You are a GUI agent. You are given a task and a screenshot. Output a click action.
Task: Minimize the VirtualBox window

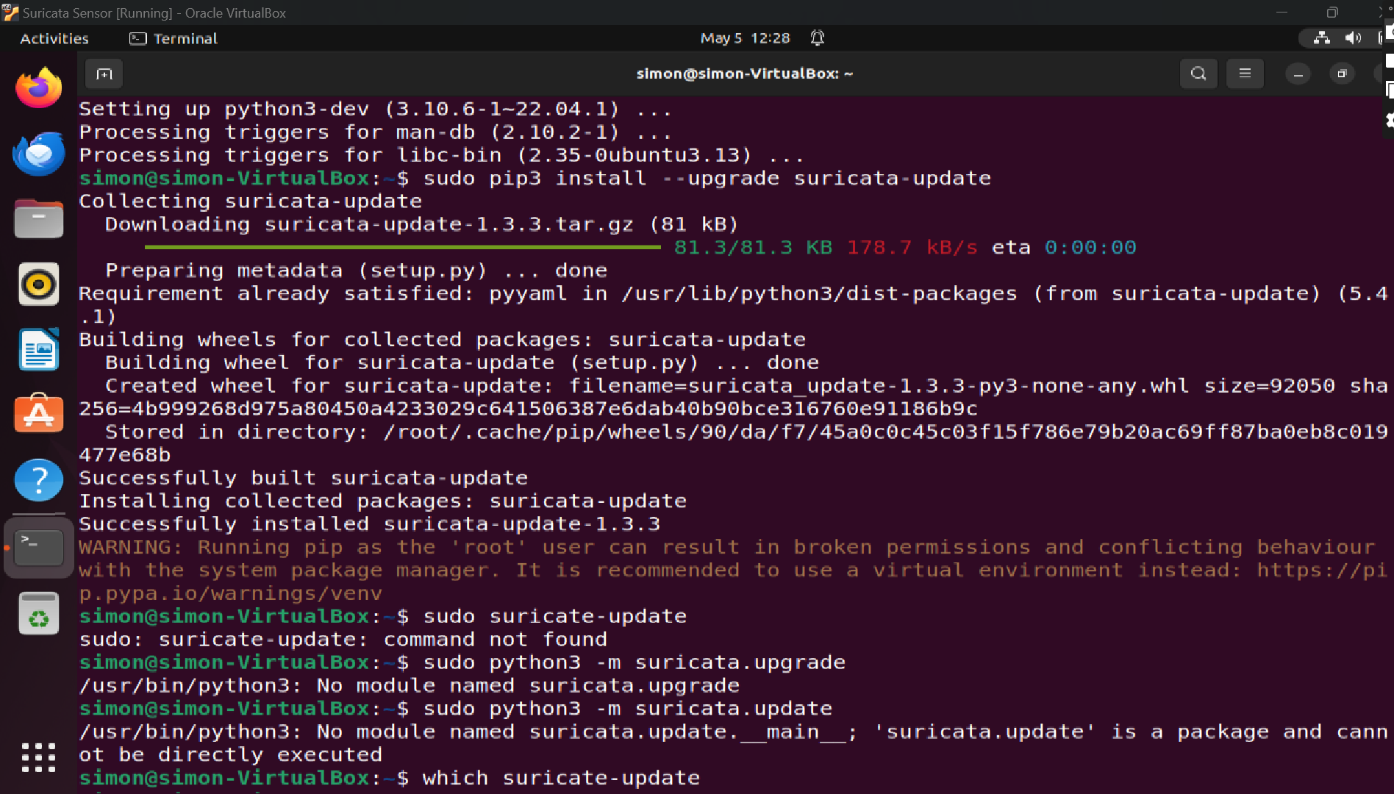click(x=1282, y=12)
